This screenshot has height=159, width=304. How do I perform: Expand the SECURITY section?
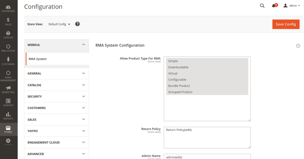point(56,96)
